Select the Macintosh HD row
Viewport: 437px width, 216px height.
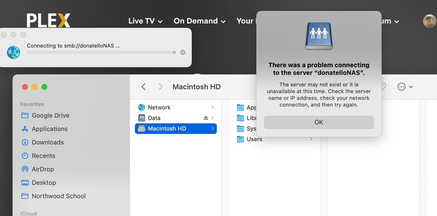click(176, 128)
